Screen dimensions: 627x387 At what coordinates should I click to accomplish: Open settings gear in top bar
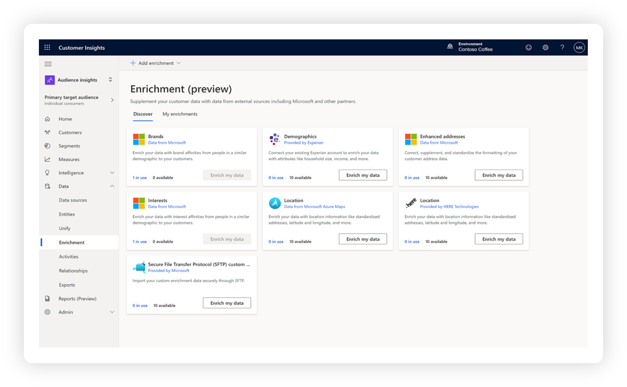545,47
